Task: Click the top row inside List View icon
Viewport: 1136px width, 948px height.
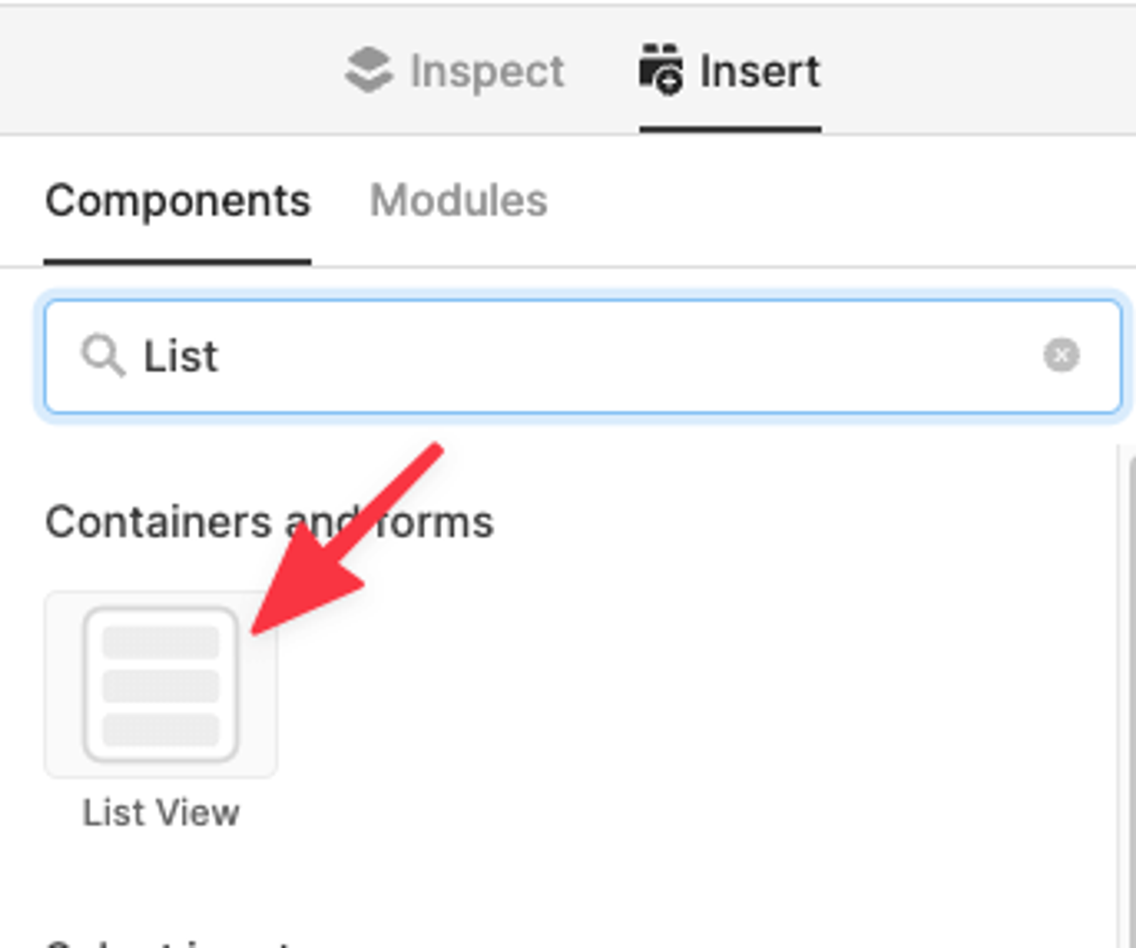Action: coord(161,642)
